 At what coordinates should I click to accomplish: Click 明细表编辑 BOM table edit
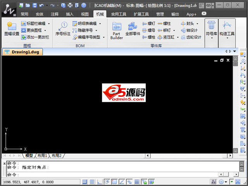pyautogui.click(x=84, y=24)
